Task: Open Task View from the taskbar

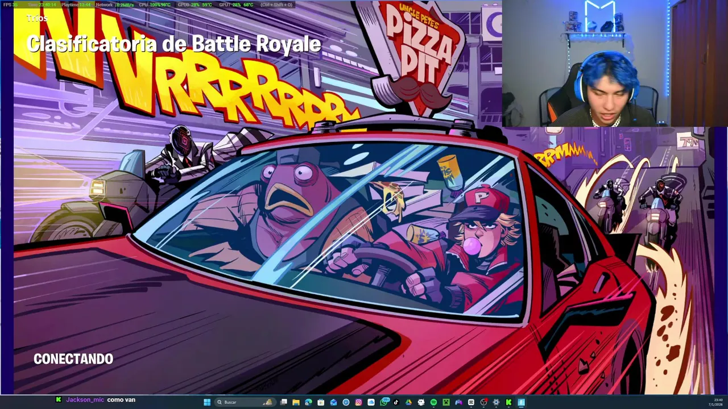Action: click(283, 402)
